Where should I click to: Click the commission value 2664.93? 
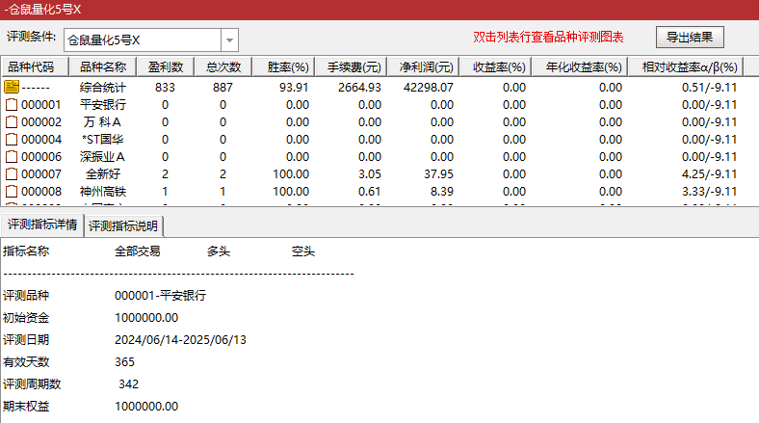coord(359,88)
